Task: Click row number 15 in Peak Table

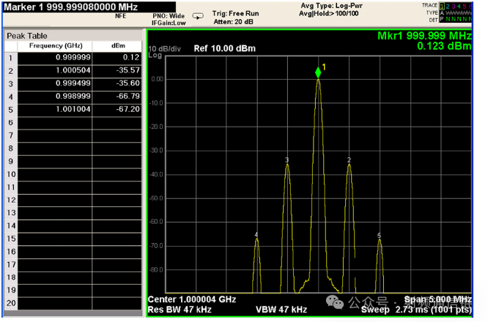Action: coord(11,239)
